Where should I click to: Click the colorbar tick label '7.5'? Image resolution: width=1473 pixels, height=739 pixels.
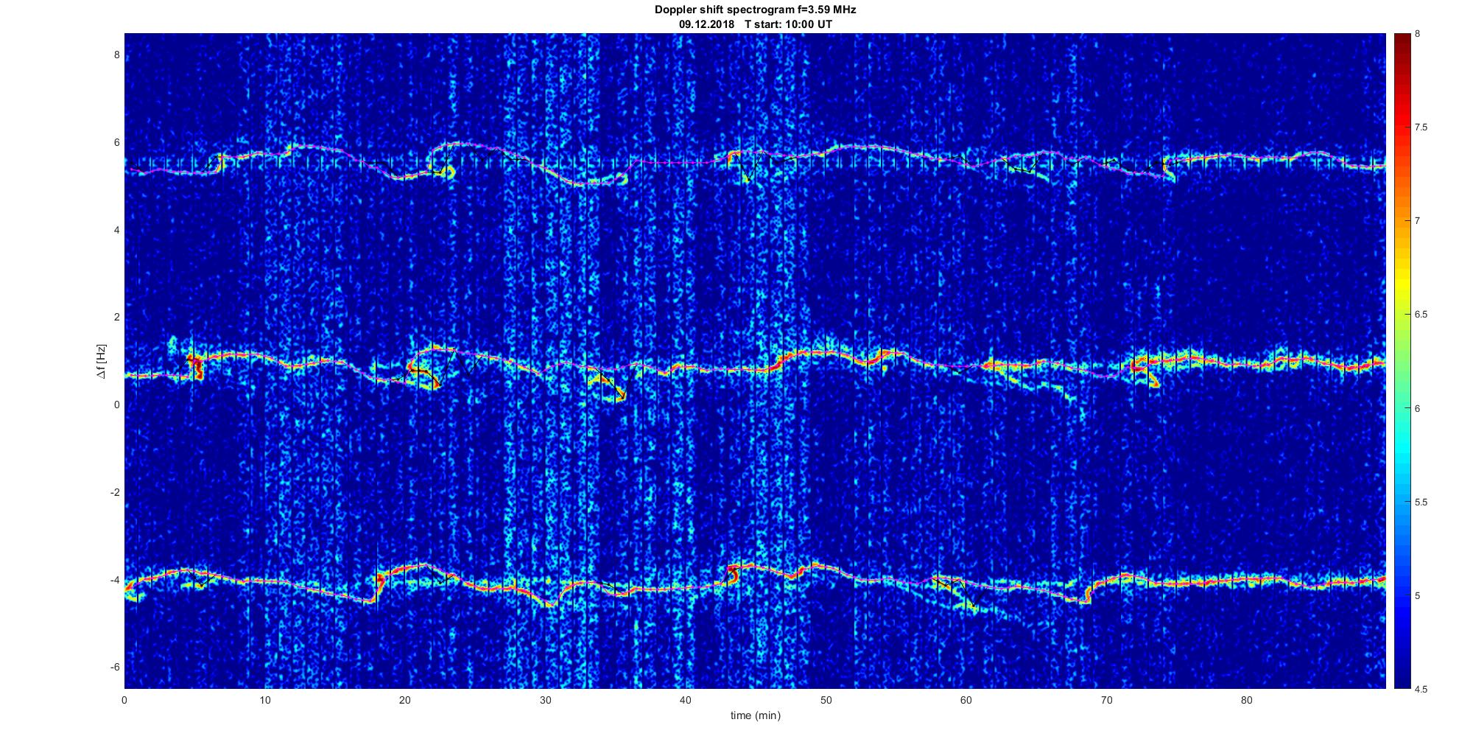click(1421, 127)
